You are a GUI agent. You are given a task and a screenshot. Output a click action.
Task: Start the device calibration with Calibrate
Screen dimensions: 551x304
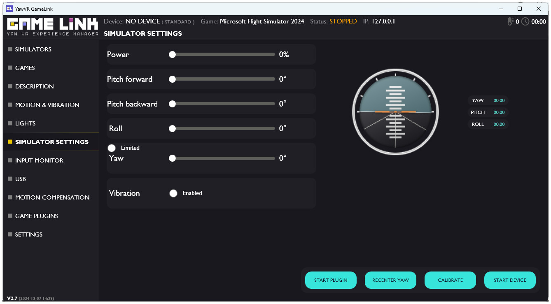(x=450, y=280)
